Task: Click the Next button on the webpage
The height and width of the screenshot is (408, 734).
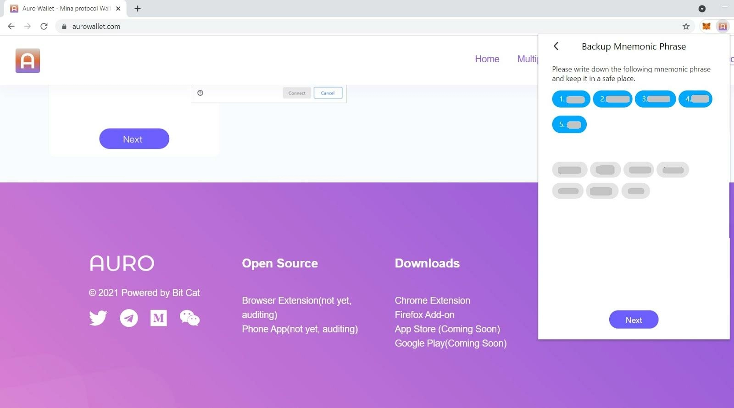Action: 134,139
